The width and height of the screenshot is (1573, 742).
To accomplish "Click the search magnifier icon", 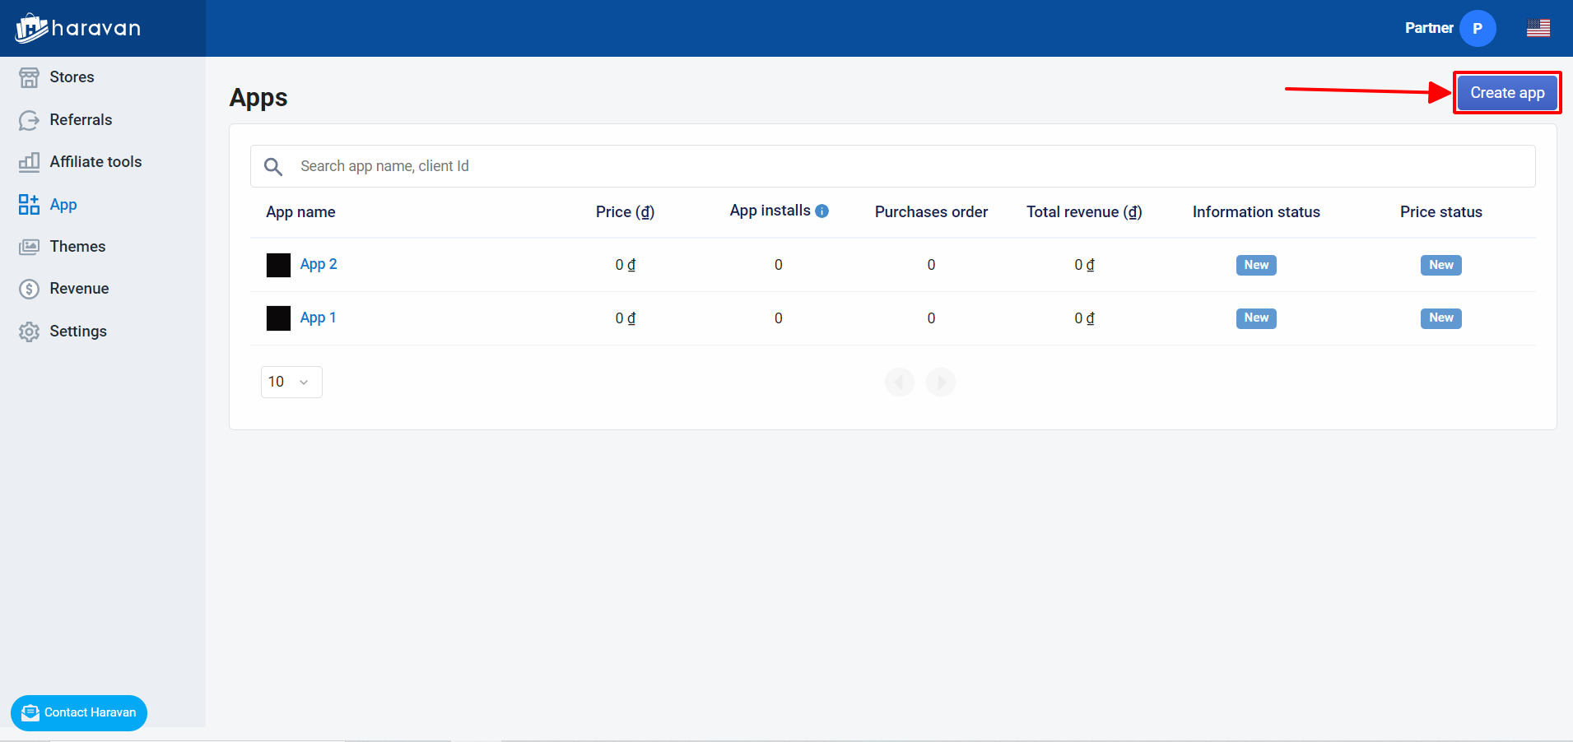I will (273, 166).
